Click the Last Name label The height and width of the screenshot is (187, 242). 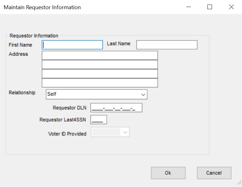(119, 44)
